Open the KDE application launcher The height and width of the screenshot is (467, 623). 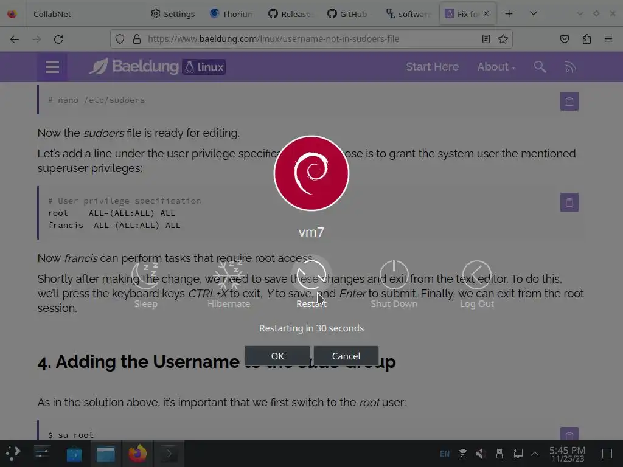13,454
